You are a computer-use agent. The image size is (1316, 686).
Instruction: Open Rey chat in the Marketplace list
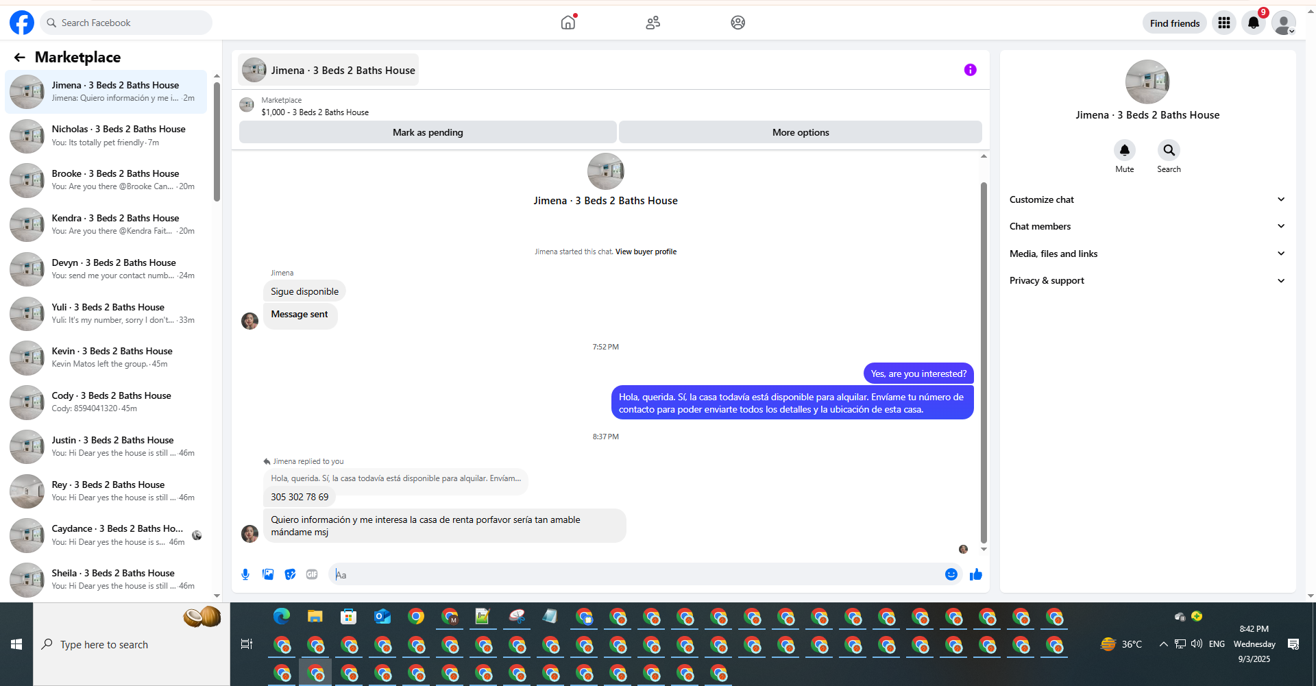coord(106,491)
